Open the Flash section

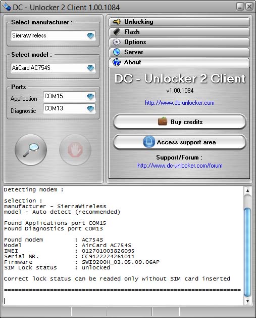[179, 32]
